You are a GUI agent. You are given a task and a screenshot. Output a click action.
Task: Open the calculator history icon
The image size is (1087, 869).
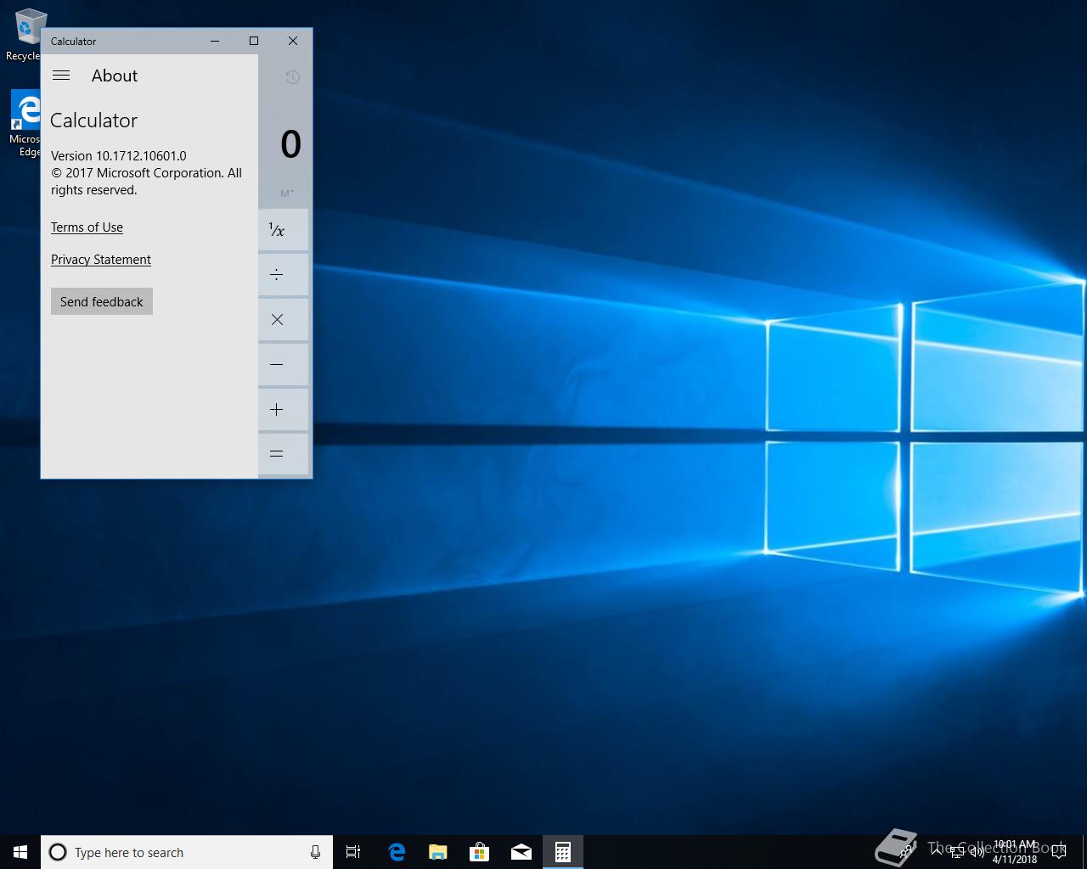click(292, 77)
